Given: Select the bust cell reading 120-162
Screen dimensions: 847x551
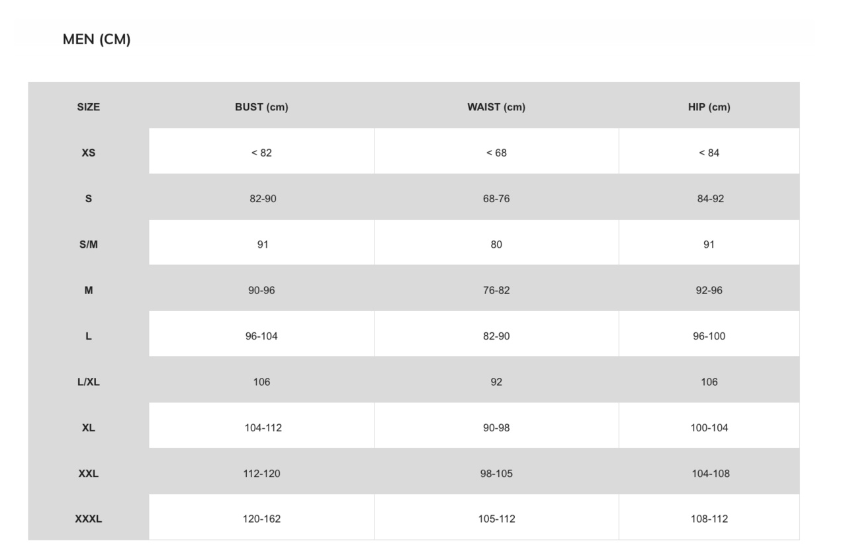Looking at the screenshot, I should click(x=261, y=519).
